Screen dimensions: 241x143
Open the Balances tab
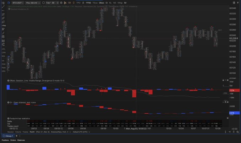point(21,140)
